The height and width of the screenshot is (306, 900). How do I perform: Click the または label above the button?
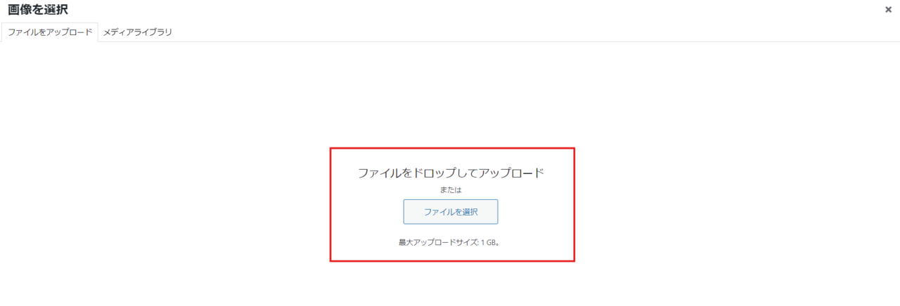(451, 189)
